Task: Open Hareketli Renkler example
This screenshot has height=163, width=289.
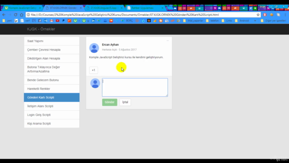Action: point(51,89)
